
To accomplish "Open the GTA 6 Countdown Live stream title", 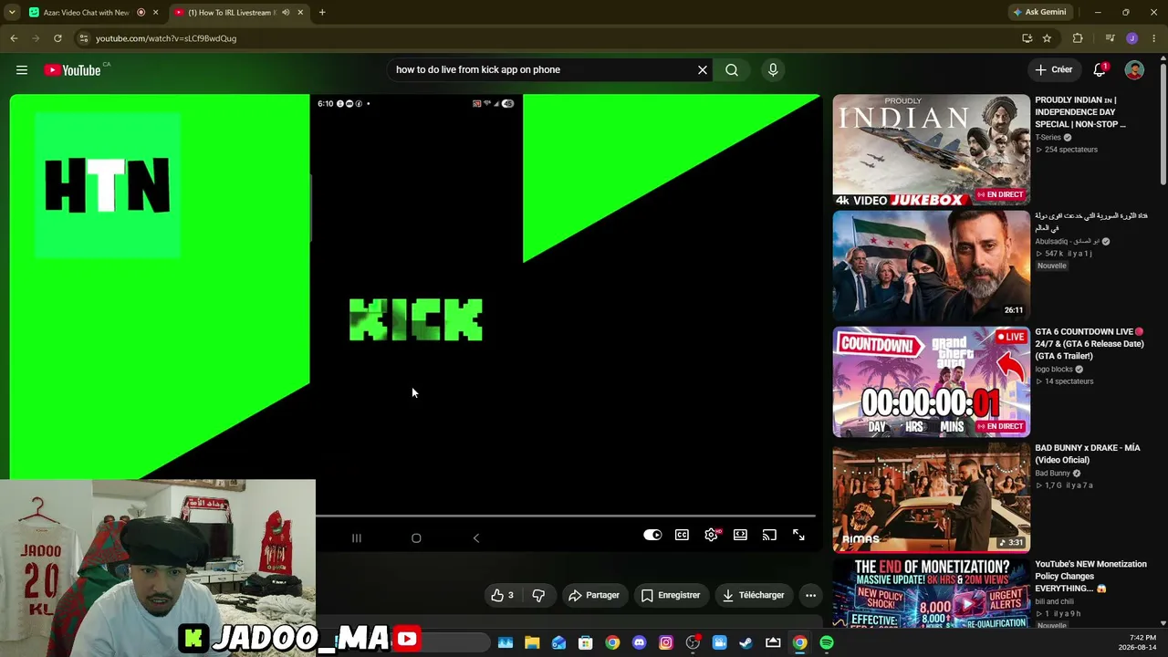I will [1089, 344].
